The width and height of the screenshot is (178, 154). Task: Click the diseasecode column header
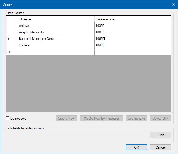click(x=133, y=19)
